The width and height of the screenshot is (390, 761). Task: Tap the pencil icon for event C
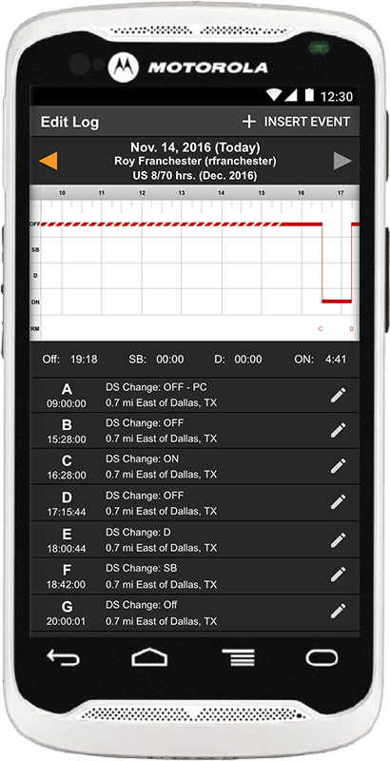338,466
